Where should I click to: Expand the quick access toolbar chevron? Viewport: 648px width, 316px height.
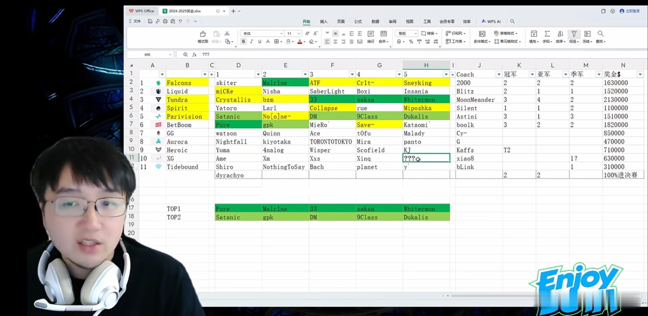click(195, 21)
